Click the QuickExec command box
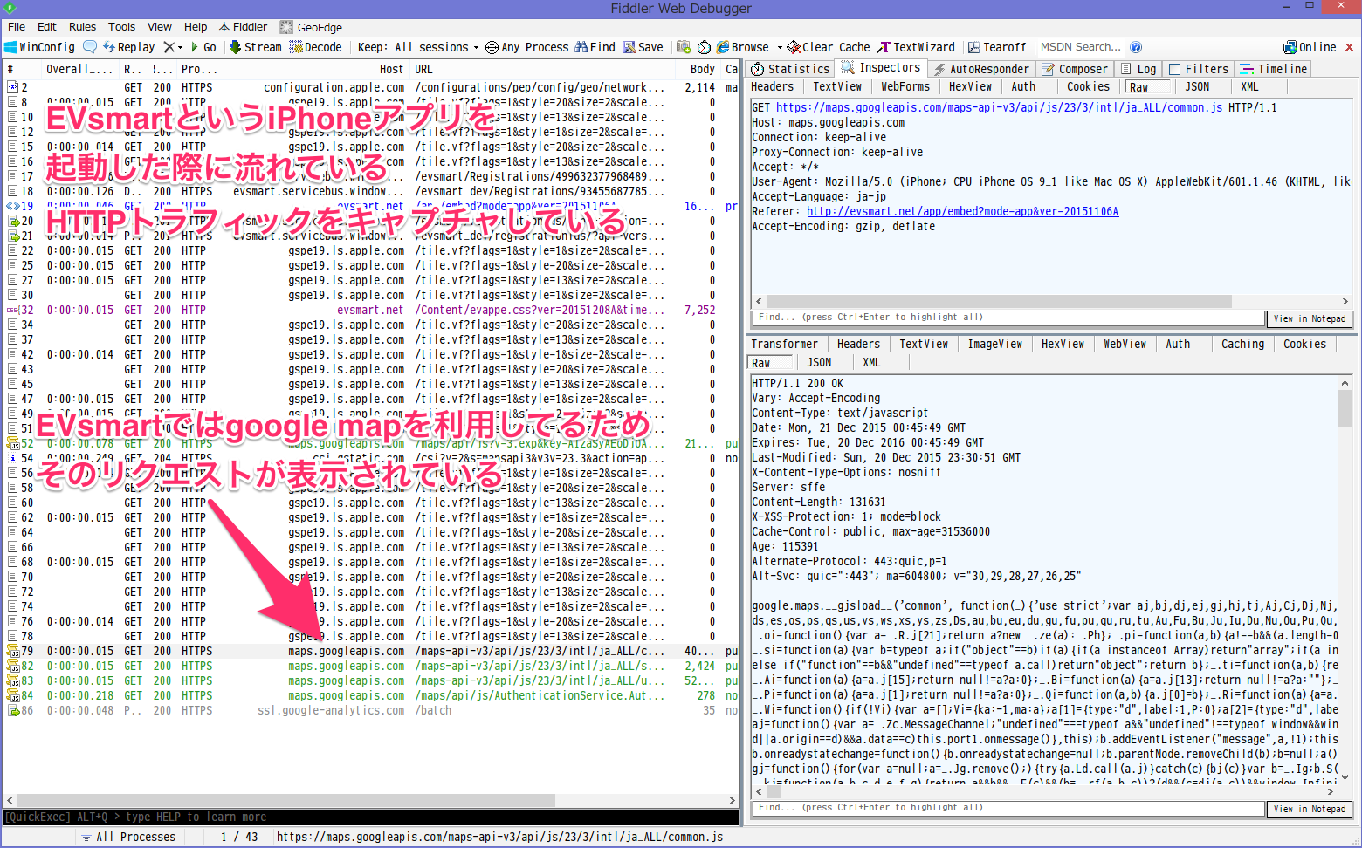The image size is (1362, 848). [371, 817]
